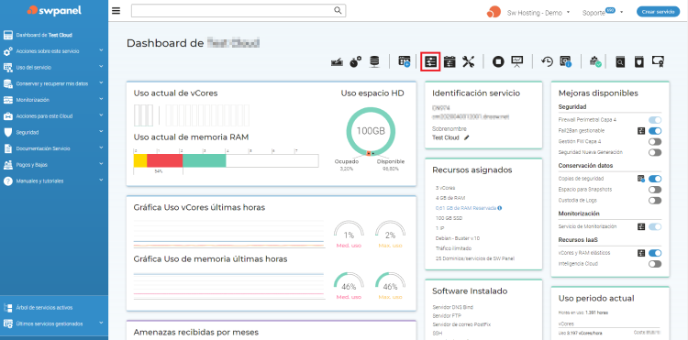Click the calendar sliders toolbar icon
The image size is (688, 340).
tap(449, 61)
